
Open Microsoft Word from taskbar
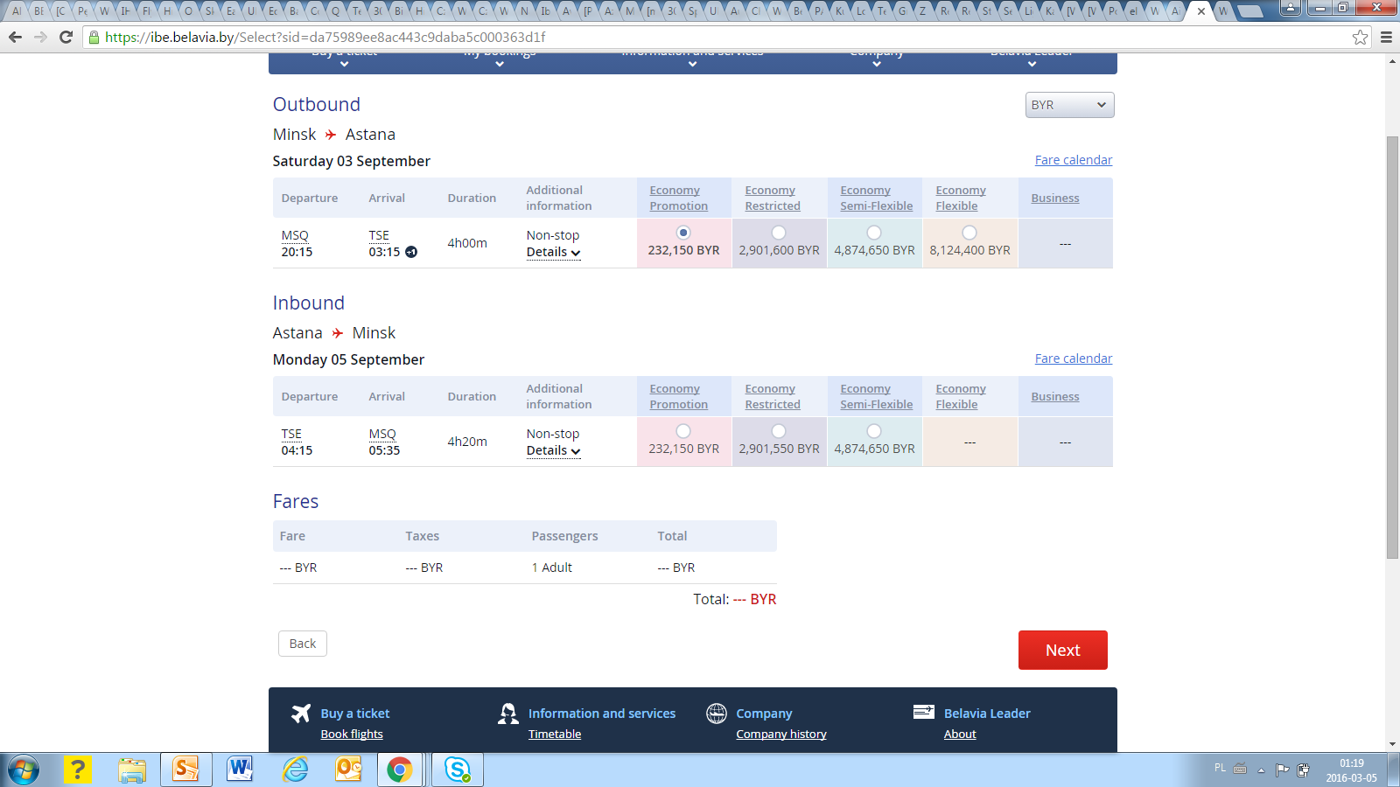click(x=240, y=770)
